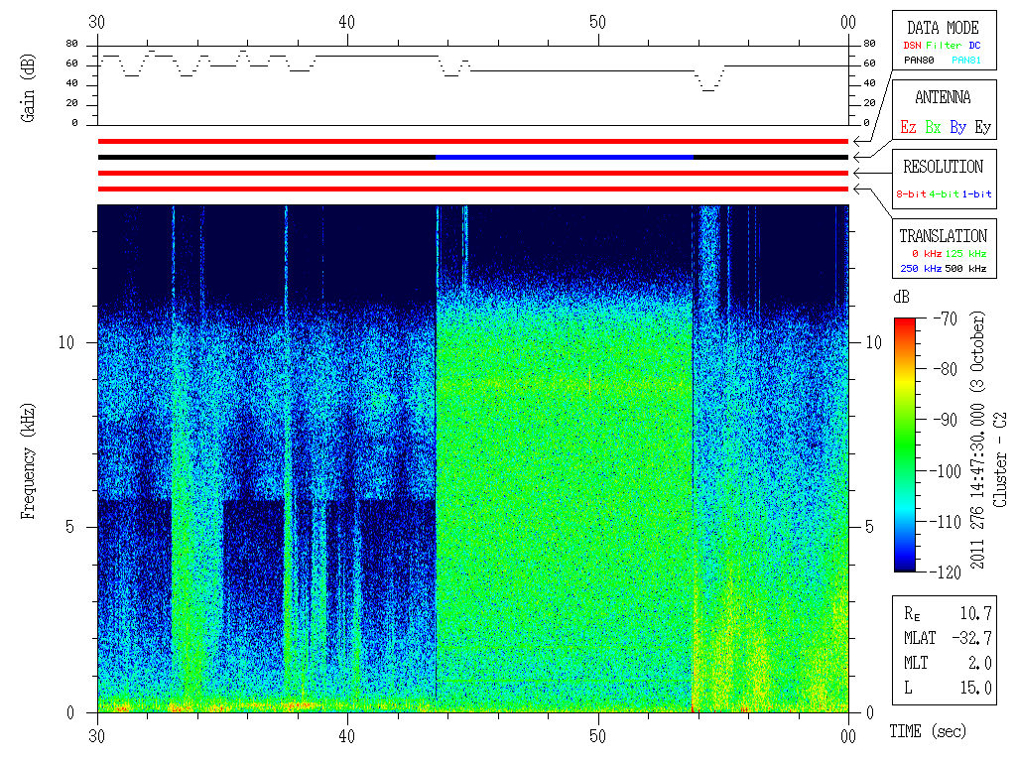Click the TIME (sec) axis label
The height and width of the screenshot is (762, 1016).
pyautogui.click(x=928, y=731)
